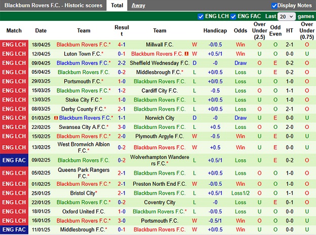Open Derby County F.C. team link
316x235 pixels.
coord(84,109)
